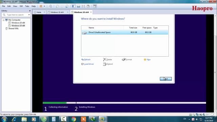Close the active Windows 10 x64 tab
217x122 pixels.
(x=91, y=12)
